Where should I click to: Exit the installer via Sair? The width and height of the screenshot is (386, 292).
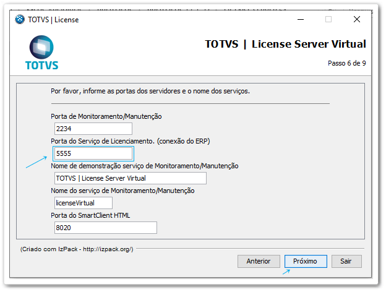(x=346, y=261)
